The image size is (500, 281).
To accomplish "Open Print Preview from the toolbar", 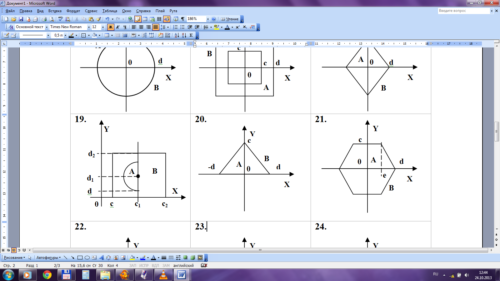I will click(52, 19).
